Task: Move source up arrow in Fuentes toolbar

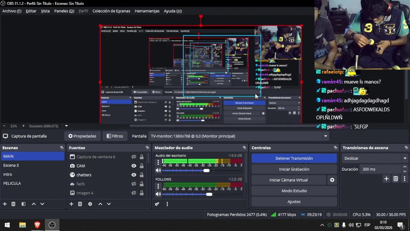Action: click(100, 204)
